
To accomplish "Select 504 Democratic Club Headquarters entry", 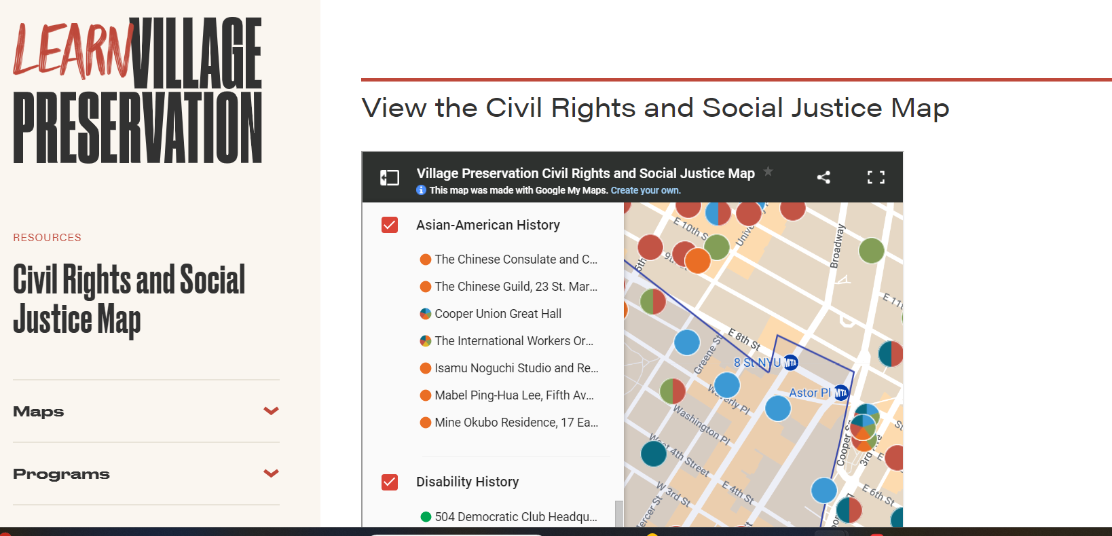I will (x=516, y=517).
